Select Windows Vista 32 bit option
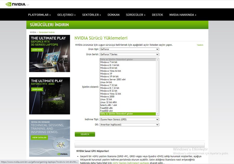This screenshot has width=234, height=164. [x=128, y=94]
